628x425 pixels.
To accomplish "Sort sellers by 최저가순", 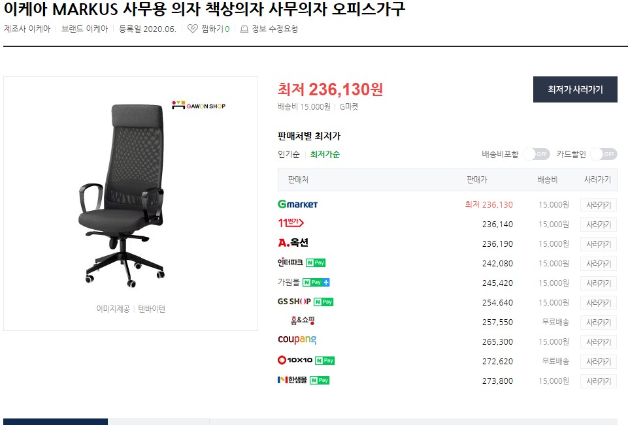I will tap(325, 155).
